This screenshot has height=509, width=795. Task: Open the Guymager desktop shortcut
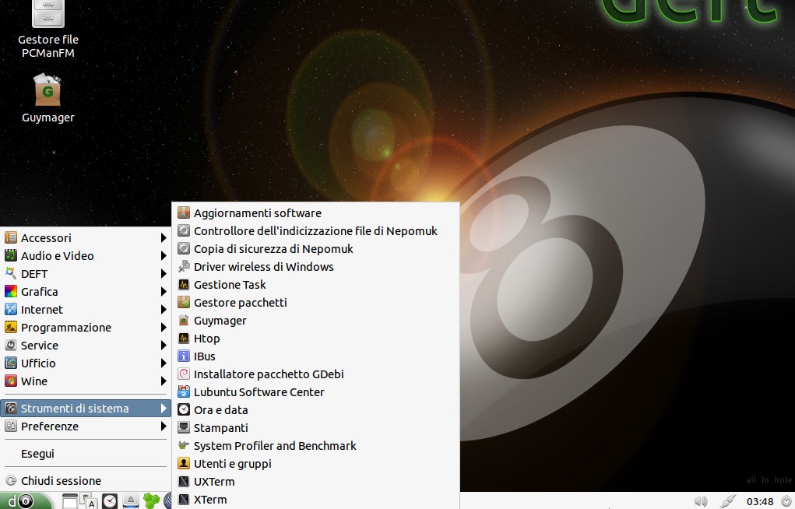pos(48,98)
